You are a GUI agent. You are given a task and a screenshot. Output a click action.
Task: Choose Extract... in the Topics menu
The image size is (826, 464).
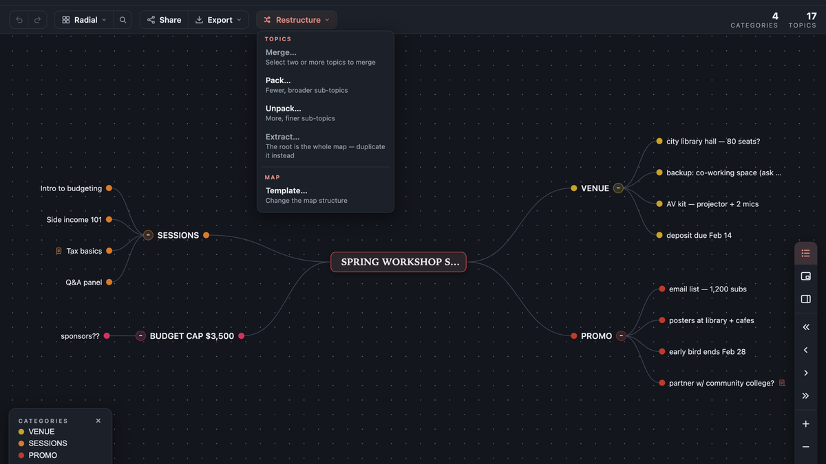click(326, 146)
